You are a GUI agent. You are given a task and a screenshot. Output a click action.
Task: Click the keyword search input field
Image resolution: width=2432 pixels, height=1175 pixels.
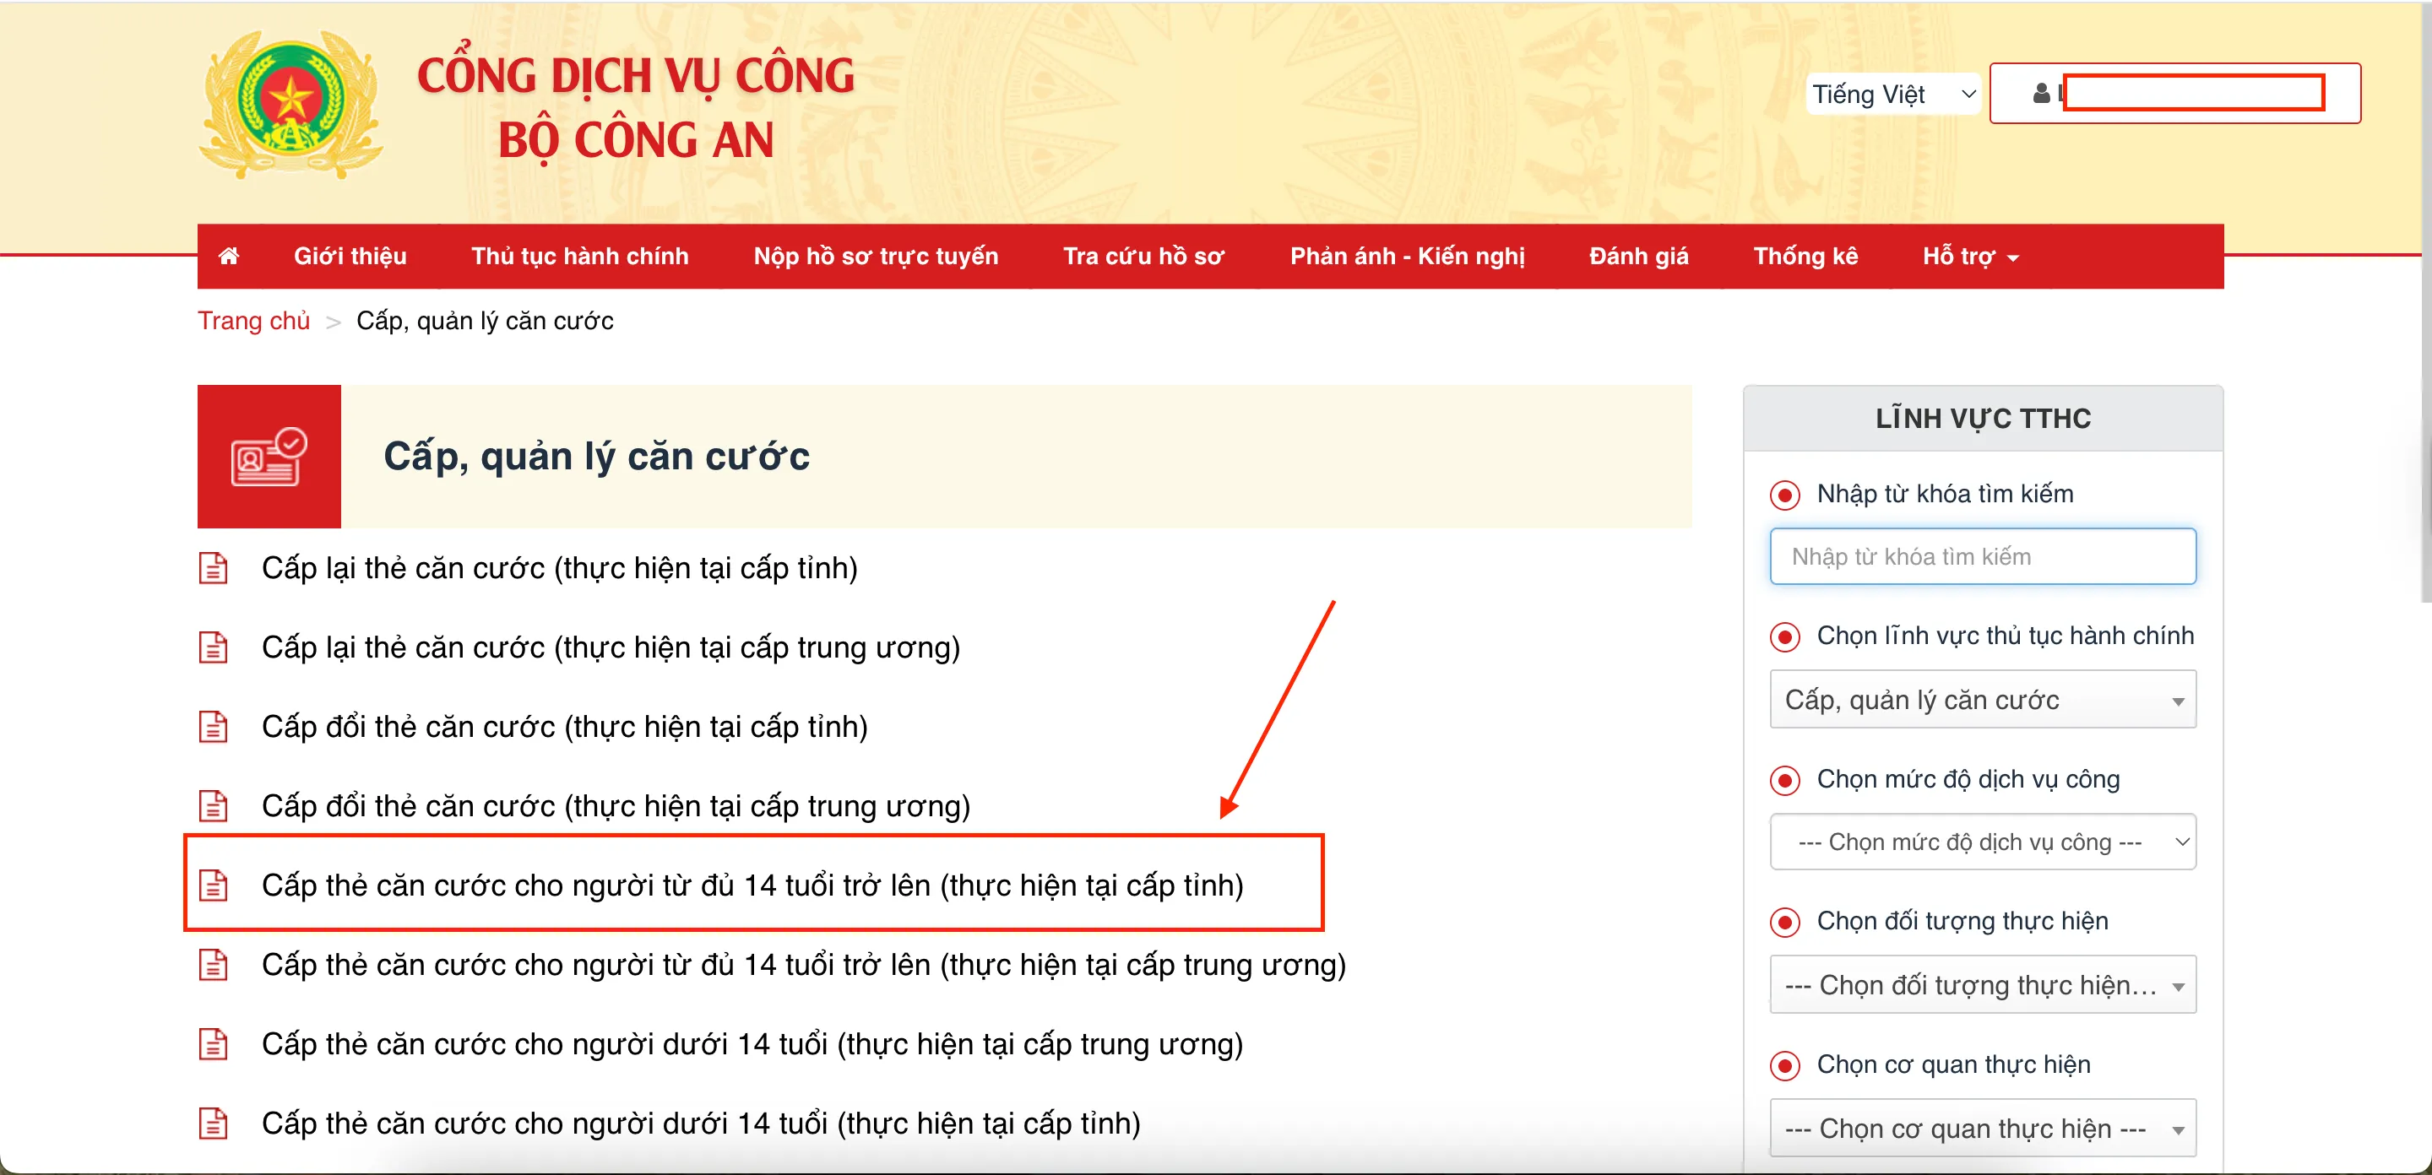point(1982,556)
